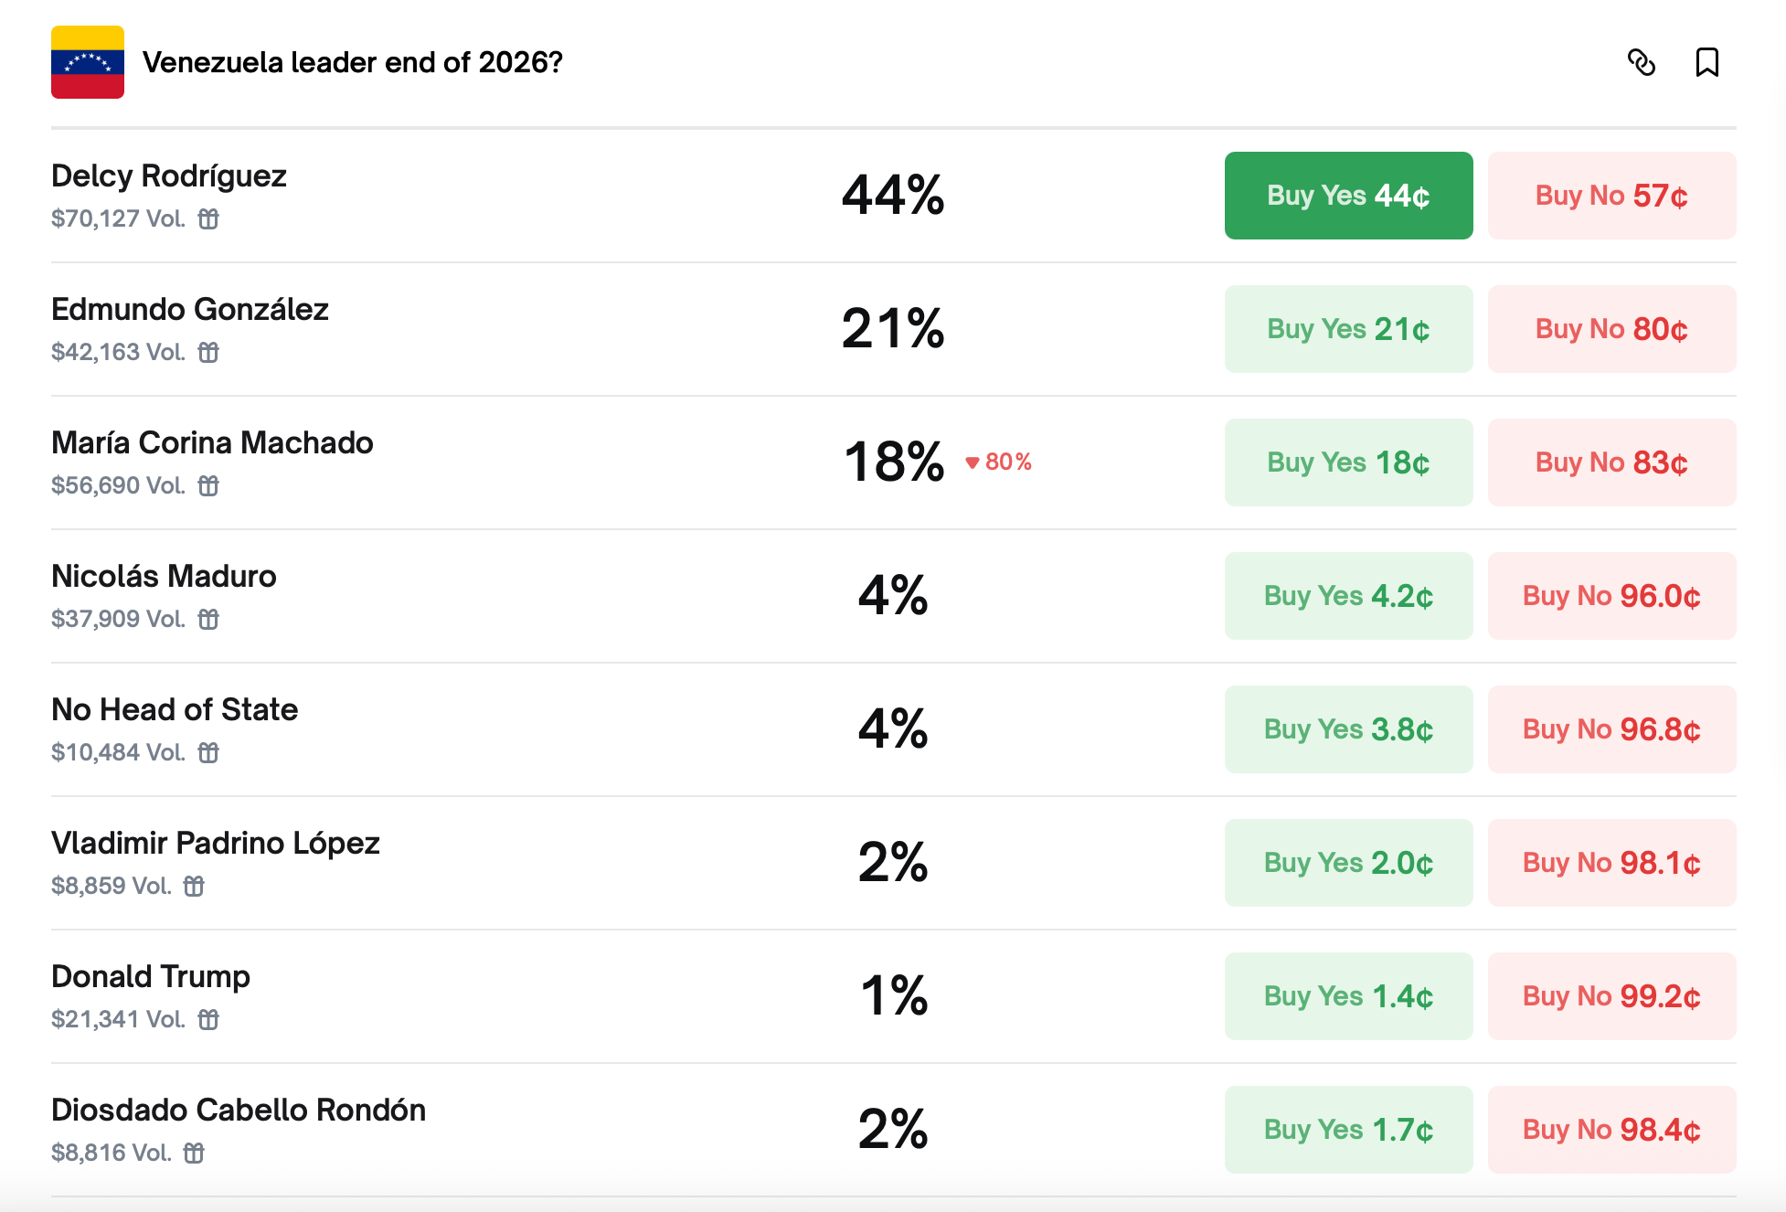Click the gift icon beside Nicolás Maduro volume
1786x1212 pixels.
pos(209,619)
